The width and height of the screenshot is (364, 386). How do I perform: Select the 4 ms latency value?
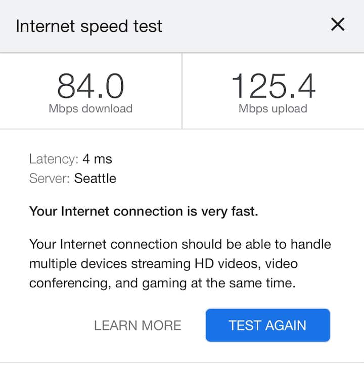point(97,159)
